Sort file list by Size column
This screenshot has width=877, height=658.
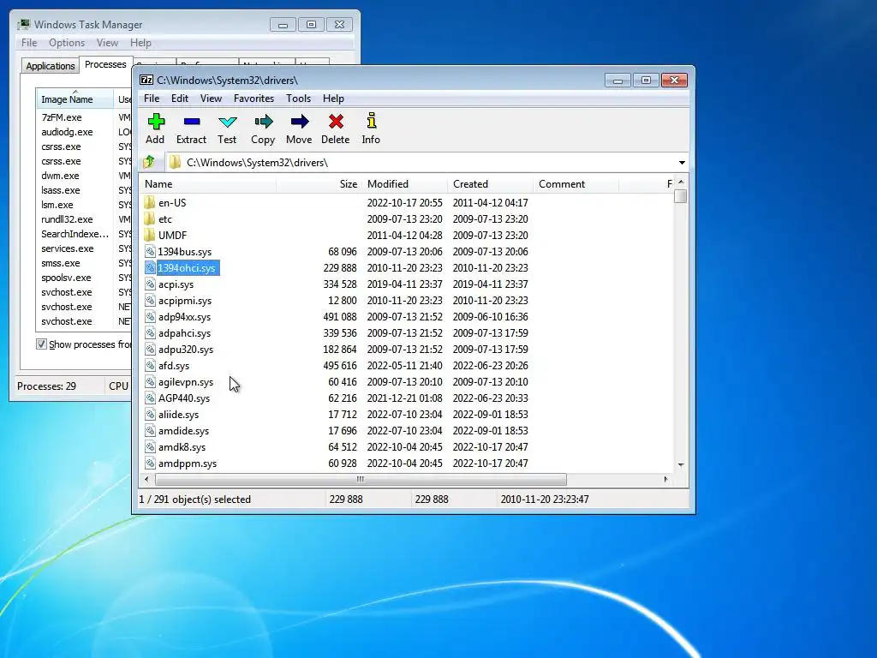[319, 184]
